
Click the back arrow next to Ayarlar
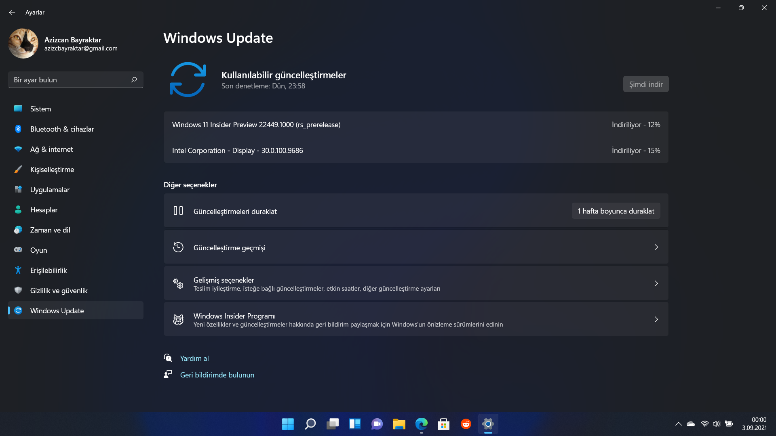coord(12,13)
